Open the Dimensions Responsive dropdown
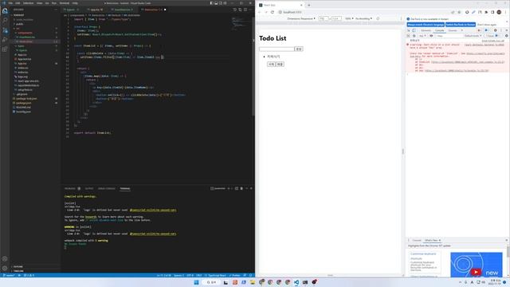Image resolution: width=510 pixels, height=287 pixels. (301, 18)
